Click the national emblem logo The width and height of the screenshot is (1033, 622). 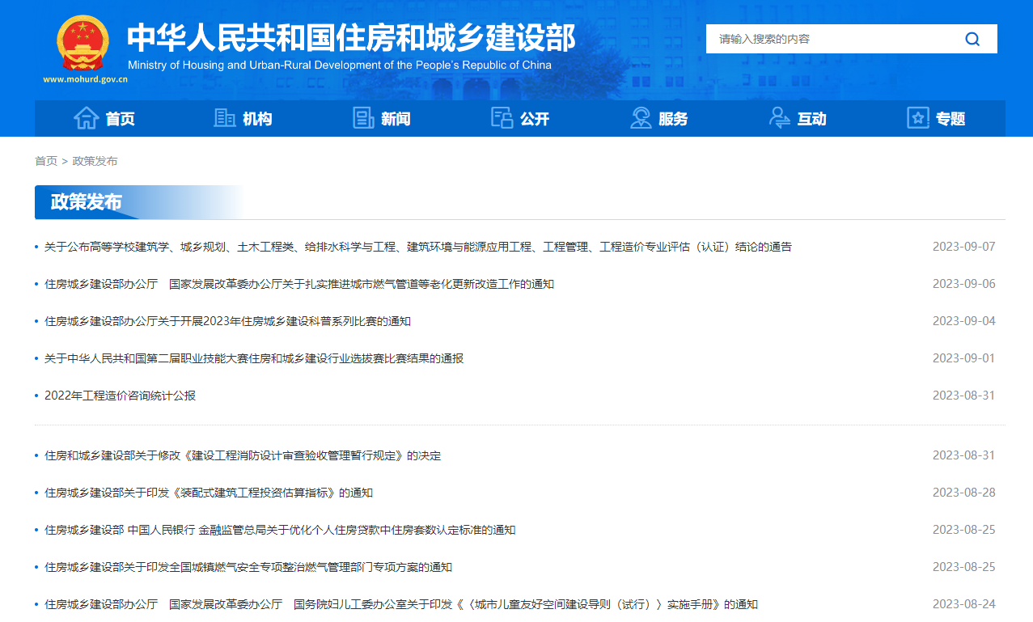(x=83, y=44)
